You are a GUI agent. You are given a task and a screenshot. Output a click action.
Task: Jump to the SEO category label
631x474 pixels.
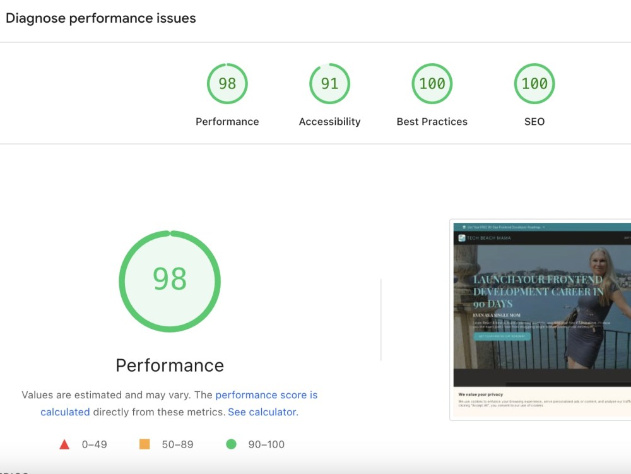pos(534,122)
